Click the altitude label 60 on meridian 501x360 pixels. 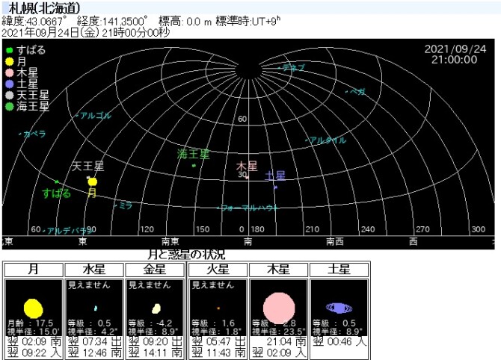(242, 119)
